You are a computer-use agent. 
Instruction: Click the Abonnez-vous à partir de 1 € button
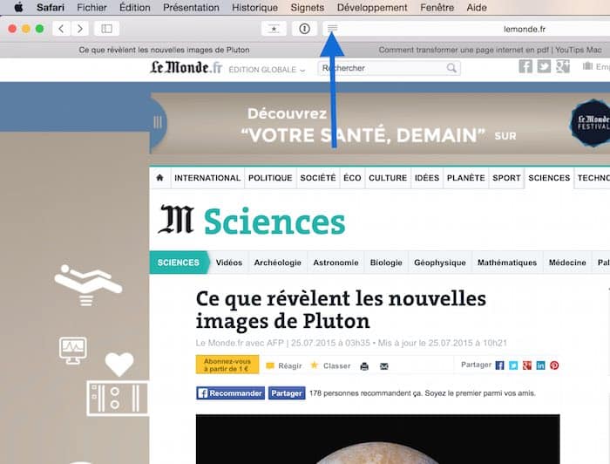point(227,365)
